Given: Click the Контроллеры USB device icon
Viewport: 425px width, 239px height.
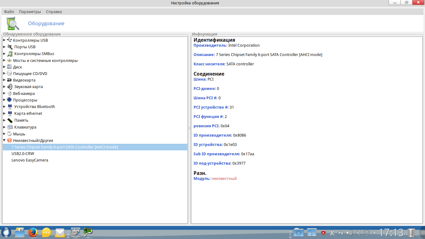Looking at the screenshot, I should [x=9, y=40].
